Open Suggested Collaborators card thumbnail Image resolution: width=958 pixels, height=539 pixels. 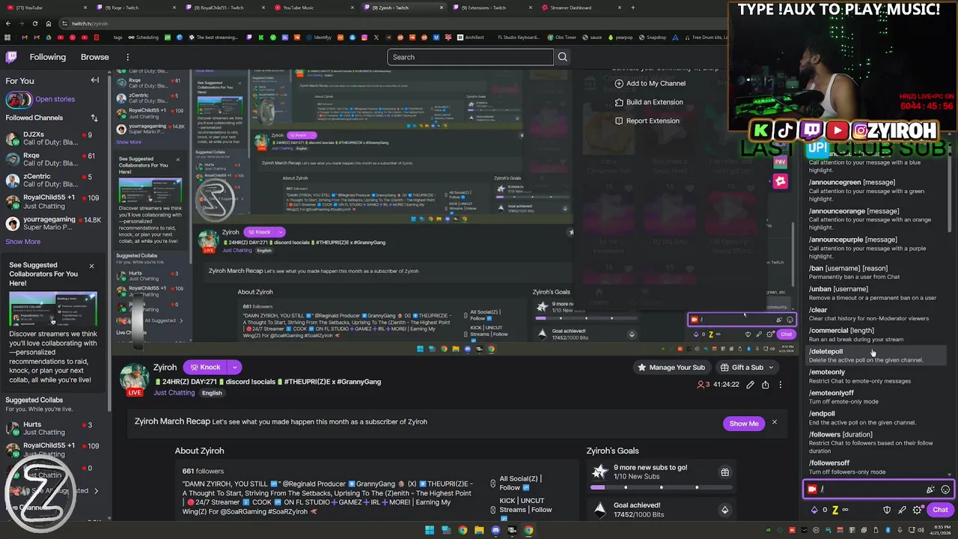[x=53, y=309]
